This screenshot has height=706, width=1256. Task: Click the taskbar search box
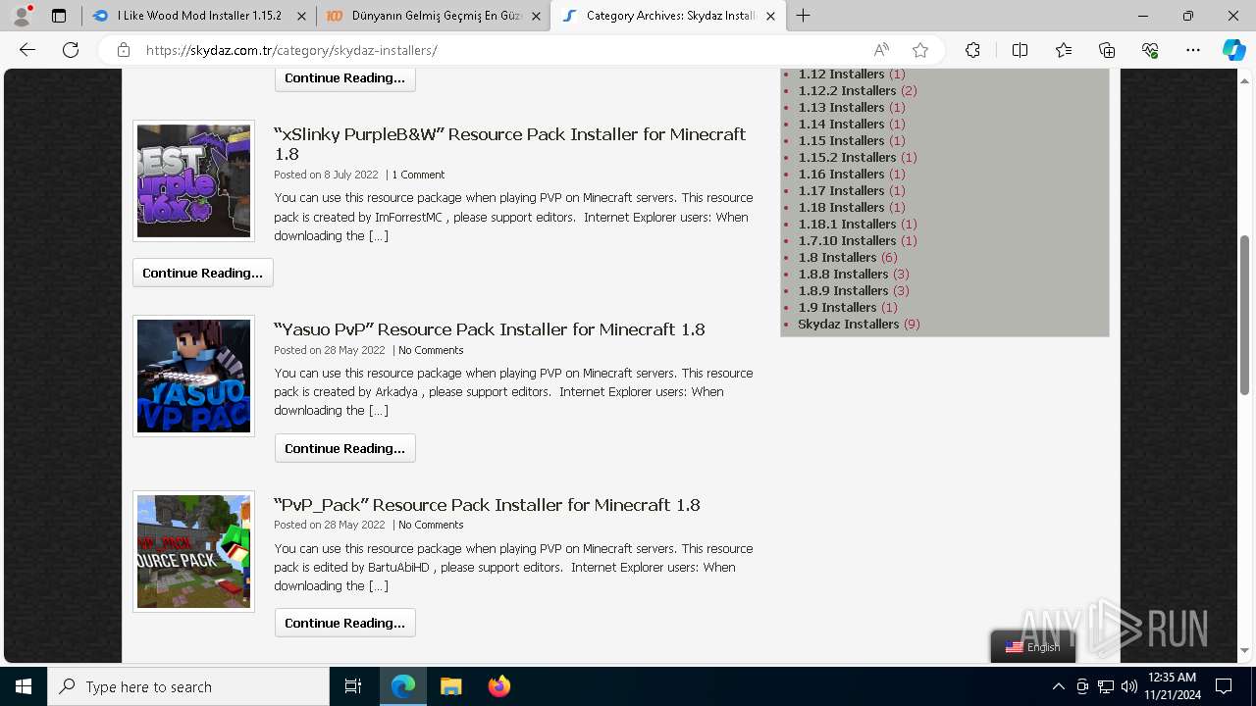tap(188, 686)
